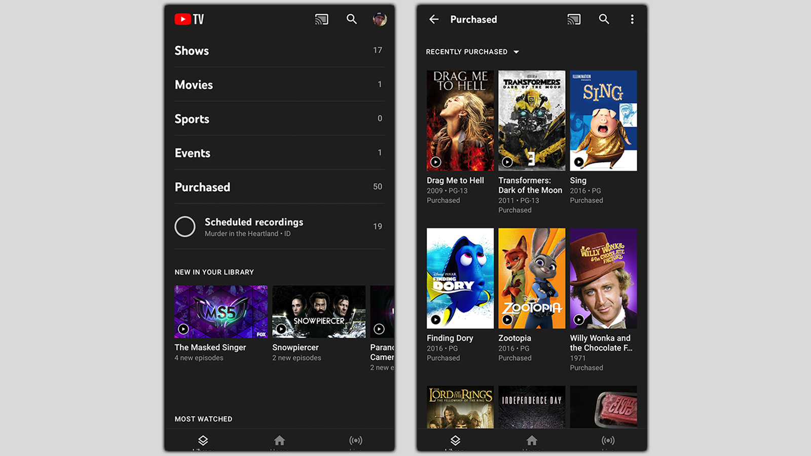811x456 pixels.
Task: Go back from the Purchased screen
Action: pyautogui.click(x=434, y=19)
